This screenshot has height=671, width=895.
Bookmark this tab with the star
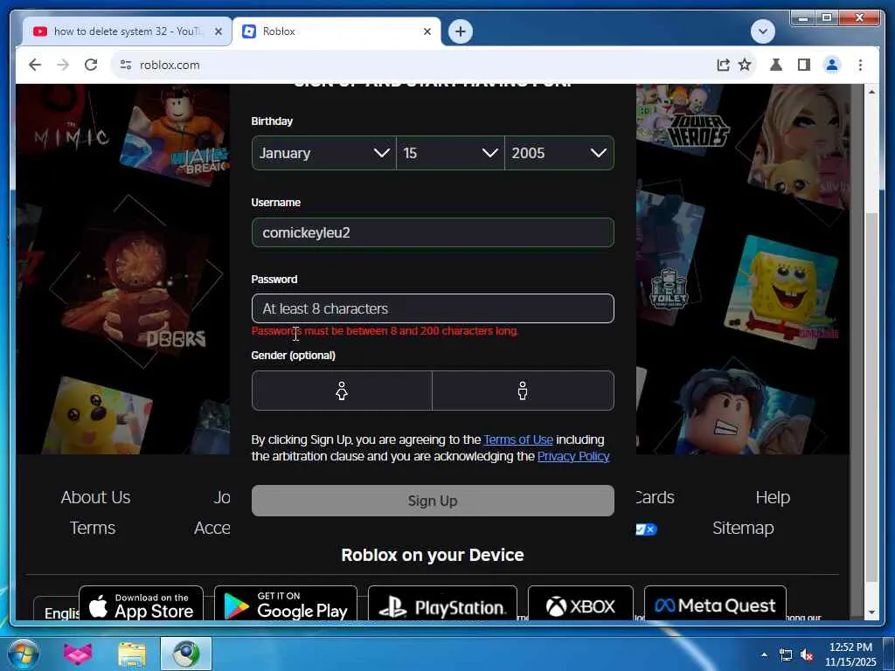pos(745,65)
